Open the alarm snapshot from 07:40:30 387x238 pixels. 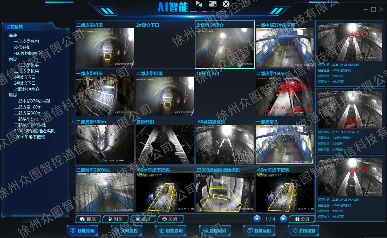350,177
